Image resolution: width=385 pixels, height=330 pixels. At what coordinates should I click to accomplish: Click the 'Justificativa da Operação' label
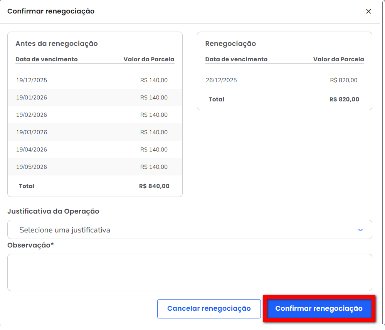(53, 211)
